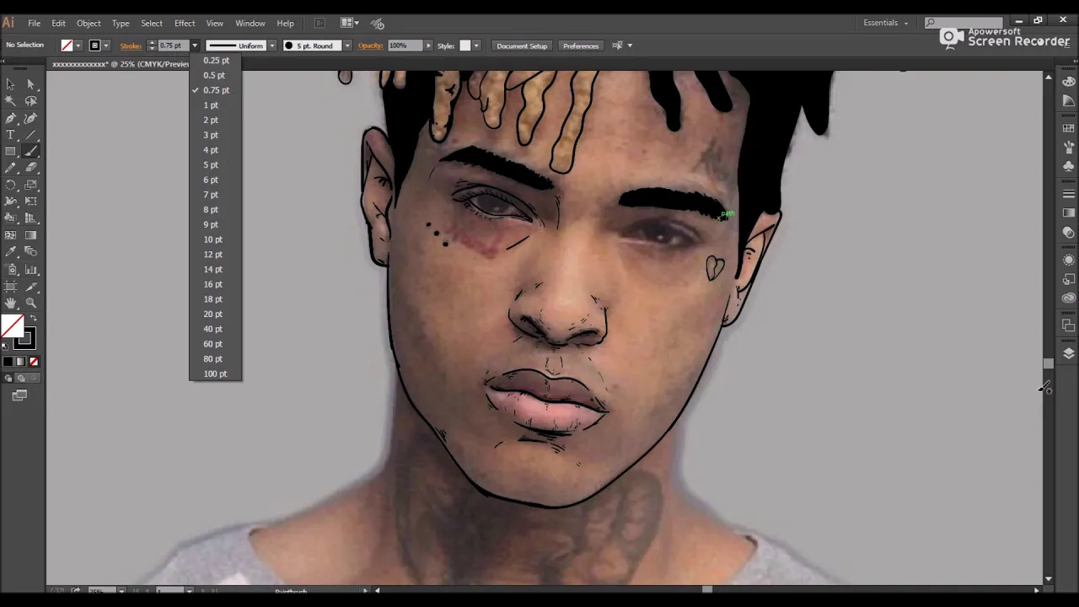
Task: Open the Fill color dropdown in control bar
Action: click(78, 46)
